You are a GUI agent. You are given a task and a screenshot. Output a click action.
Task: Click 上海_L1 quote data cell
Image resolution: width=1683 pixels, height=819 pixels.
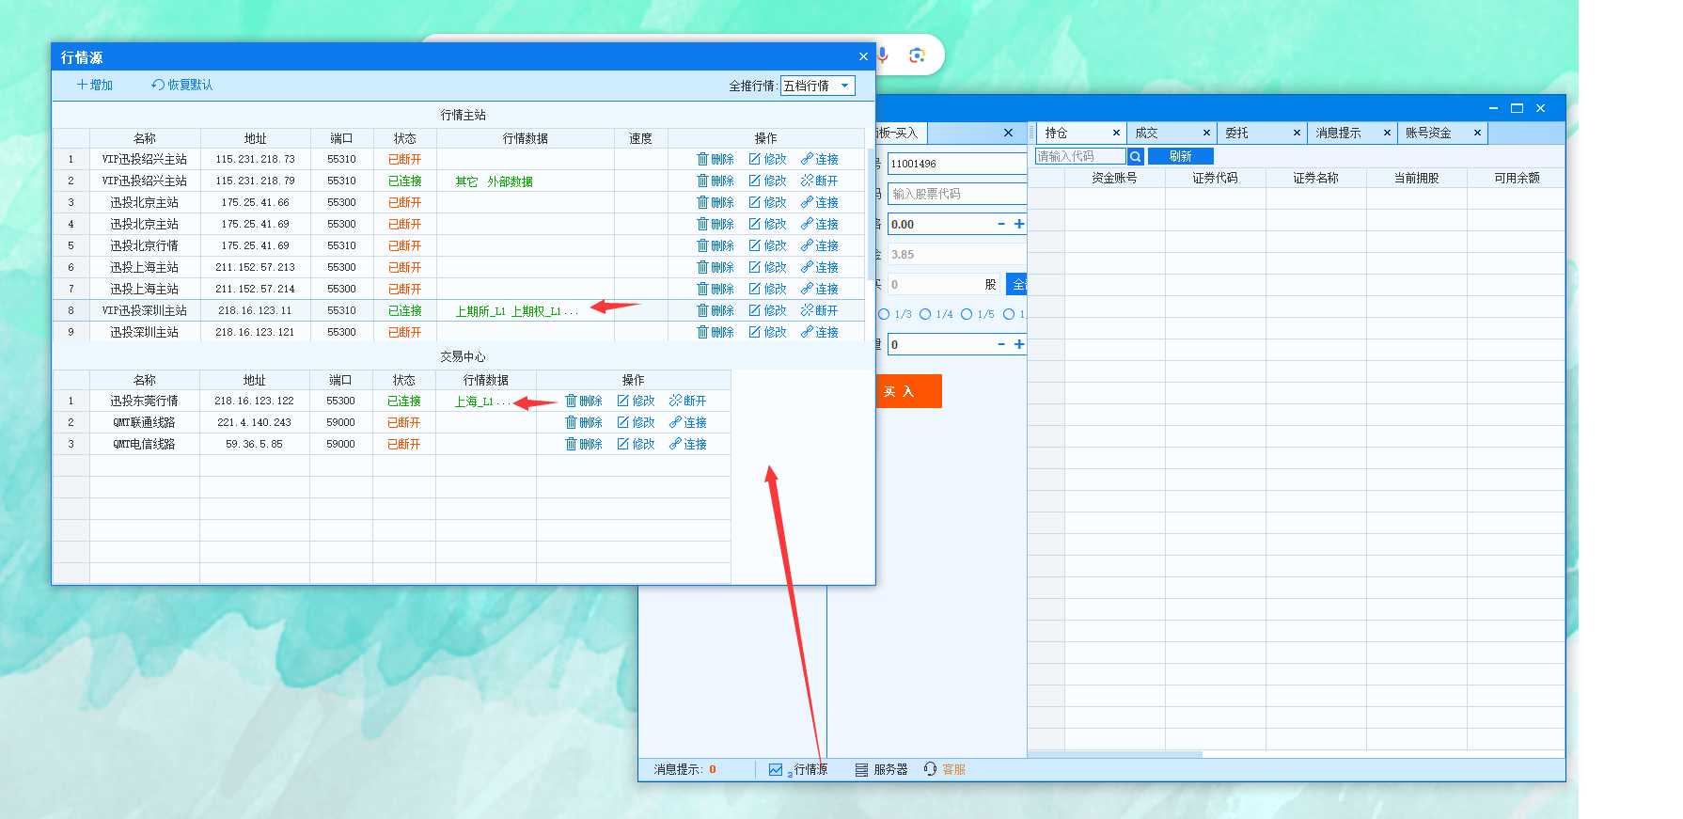point(486,402)
